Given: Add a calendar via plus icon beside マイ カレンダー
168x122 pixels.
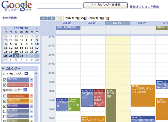Looking at the screenshot, I should pos(26,73).
